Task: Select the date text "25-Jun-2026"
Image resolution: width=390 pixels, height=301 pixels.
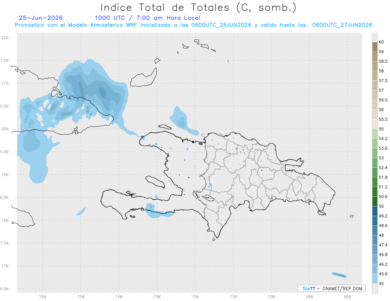Action: click(41, 18)
